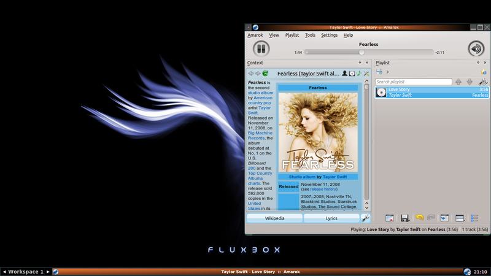Click the 'release history' link
Image resolution: width=491 pixels, height=276 pixels.
323,190
